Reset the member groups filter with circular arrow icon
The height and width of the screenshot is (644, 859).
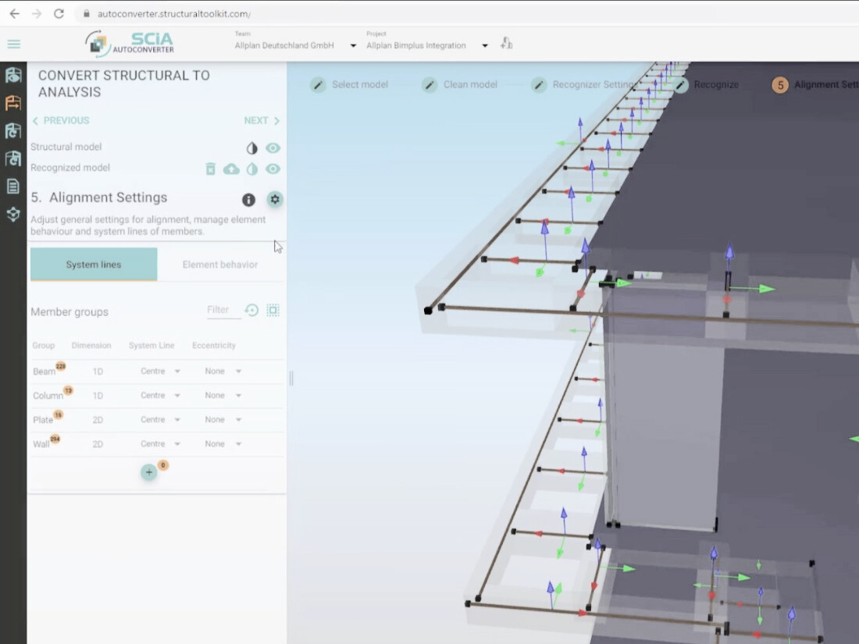click(x=251, y=310)
